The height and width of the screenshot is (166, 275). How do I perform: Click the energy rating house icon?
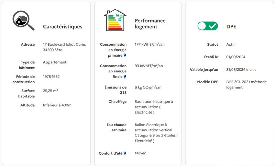(x=115, y=20)
